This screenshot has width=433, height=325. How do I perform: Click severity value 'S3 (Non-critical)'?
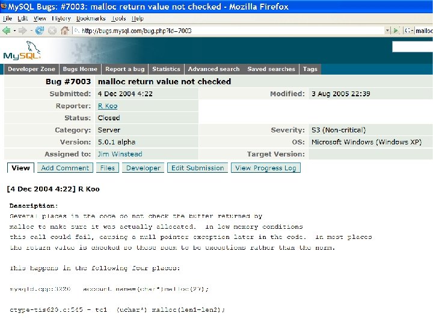pos(339,130)
